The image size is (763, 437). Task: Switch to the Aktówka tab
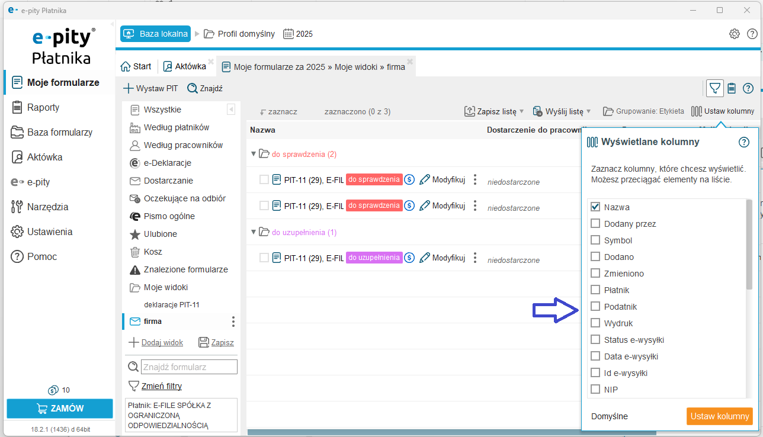click(x=184, y=66)
